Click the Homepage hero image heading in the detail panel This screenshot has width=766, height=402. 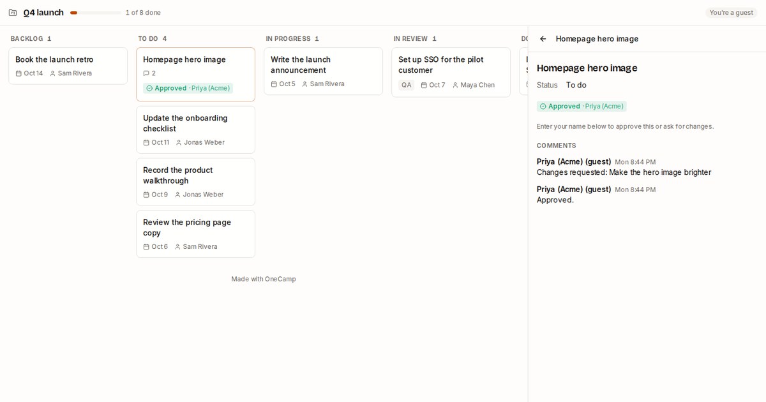pos(587,68)
